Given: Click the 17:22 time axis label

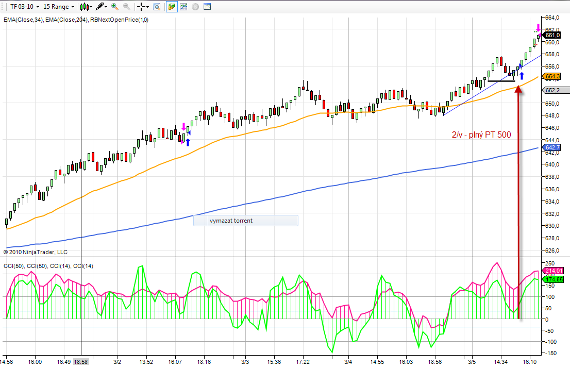Looking at the screenshot, I should (x=303, y=362).
